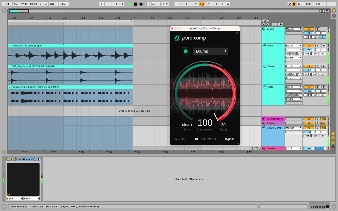338x211 pixels.
Task: Click the pureComp hot-swap preset icon
Action: pyautogui.click(x=35, y=159)
